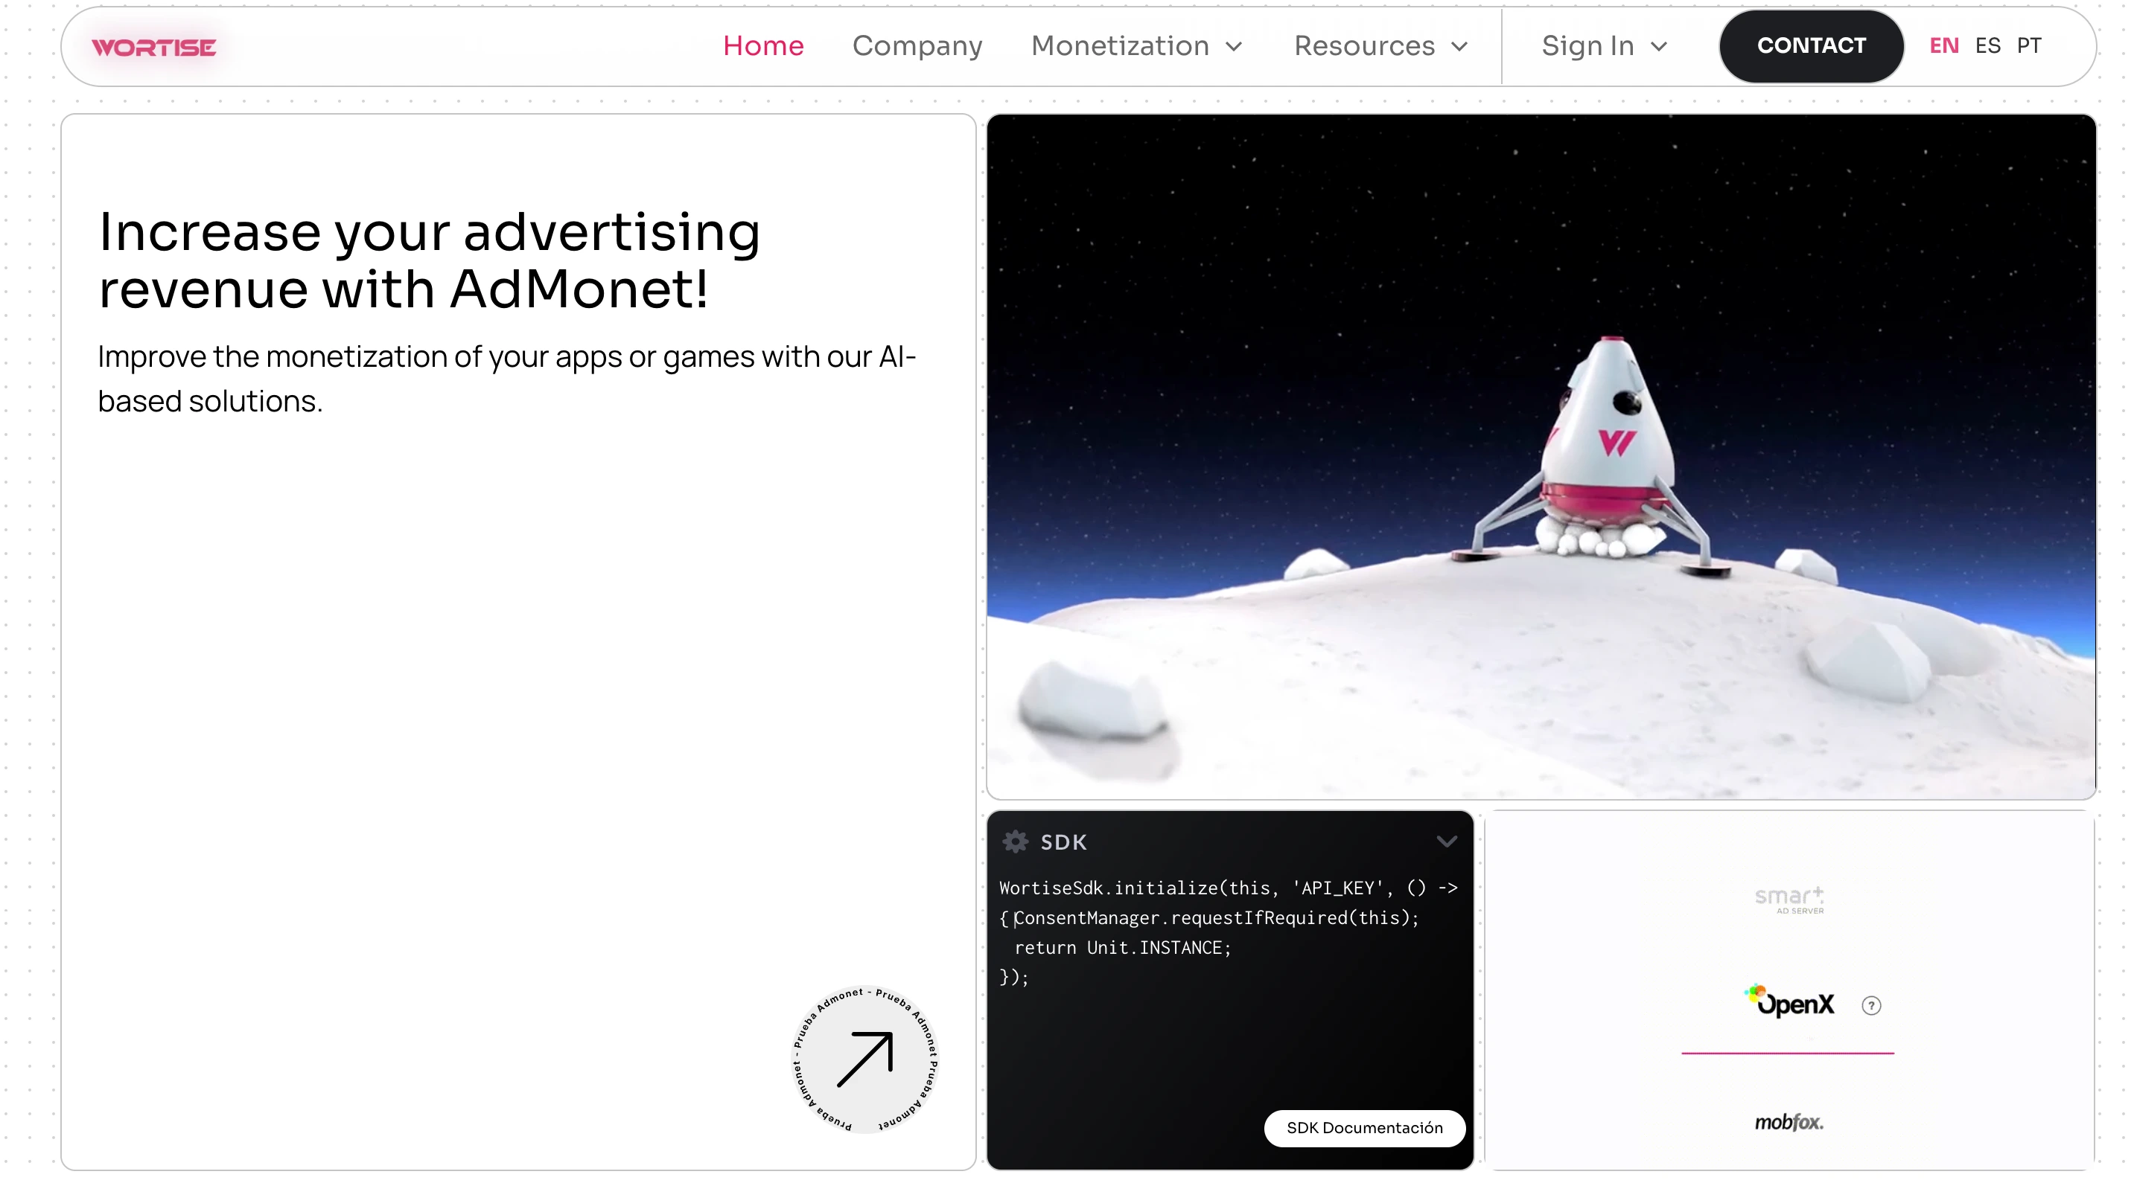2134x1183 pixels.
Task: Click the circular Prueba Admonet arrow badge
Action: [x=865, y=1059]
